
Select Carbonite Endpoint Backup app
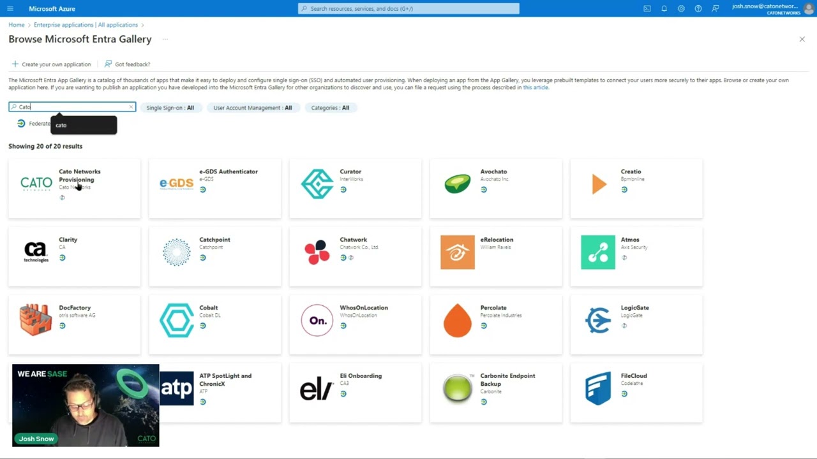[x=507, y=380]
